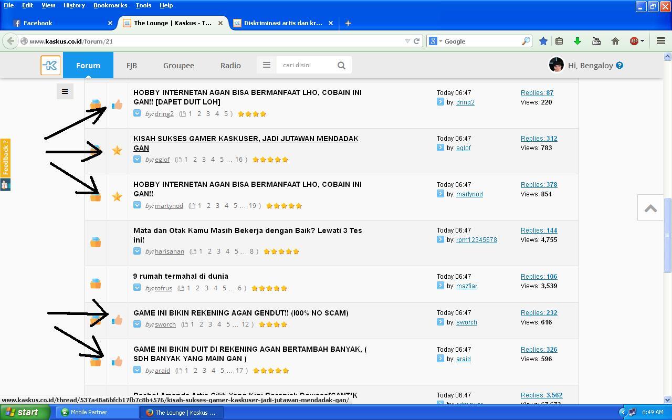The width and height of the screenshot is (672, 420).
Task: Open the Groupee section
Action: click(x=178, y=66)
